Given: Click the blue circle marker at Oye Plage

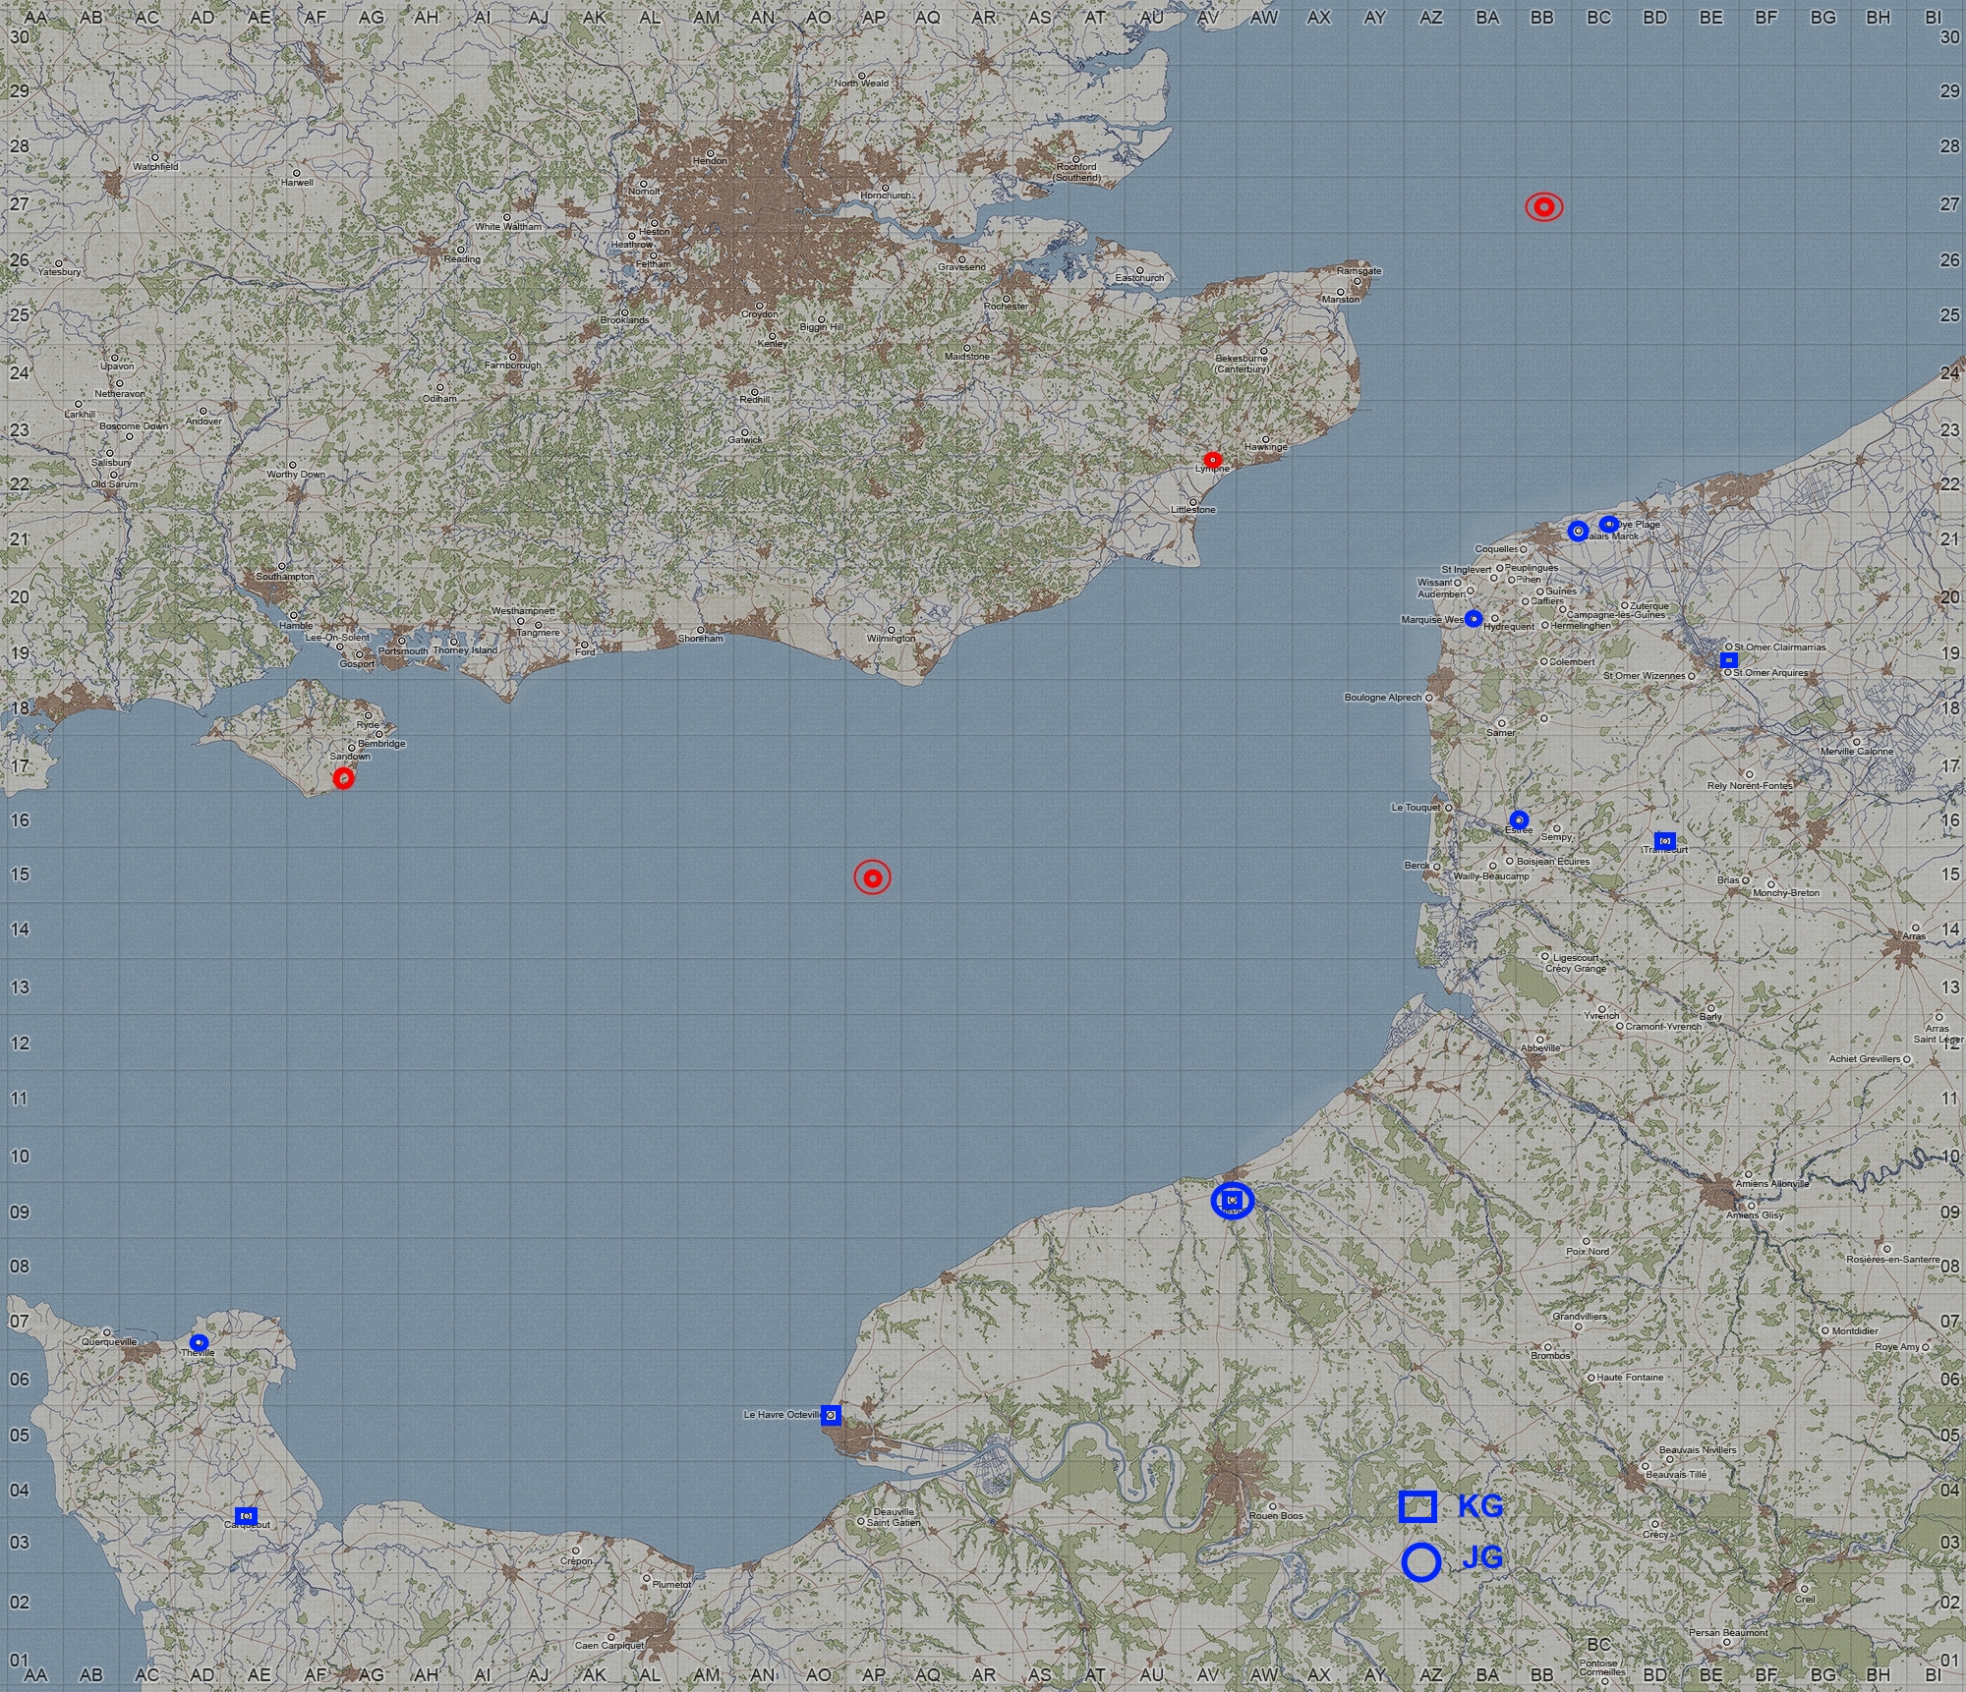Looking at the screenshot, I should (1608, 524).
